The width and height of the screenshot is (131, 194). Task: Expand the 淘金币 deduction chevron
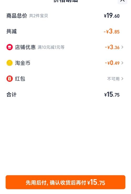122,63
